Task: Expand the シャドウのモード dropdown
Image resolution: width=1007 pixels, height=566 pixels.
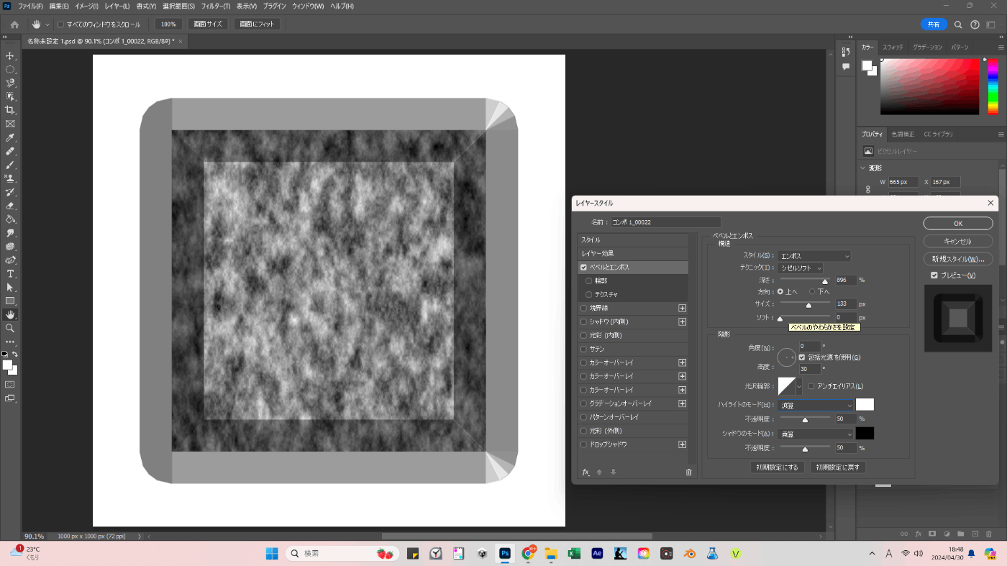Action: pos(815,434)
